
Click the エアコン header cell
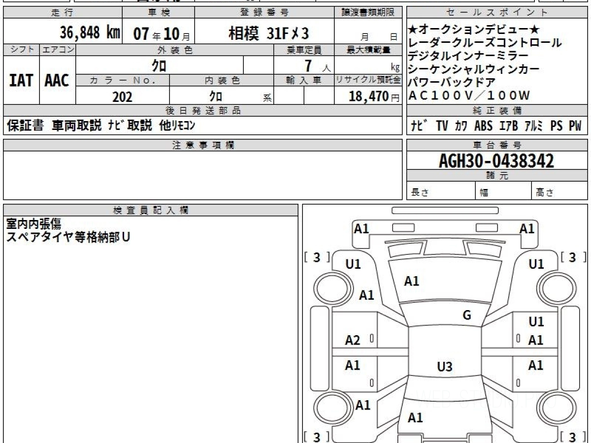pyautogui.click(x=58, y=50)
